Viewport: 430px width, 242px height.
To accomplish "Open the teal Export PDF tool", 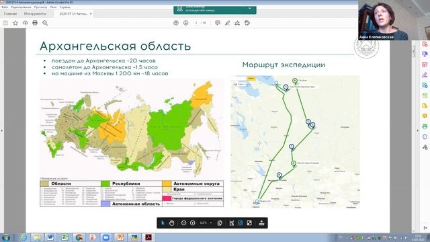I will click(x=425, y=85).
